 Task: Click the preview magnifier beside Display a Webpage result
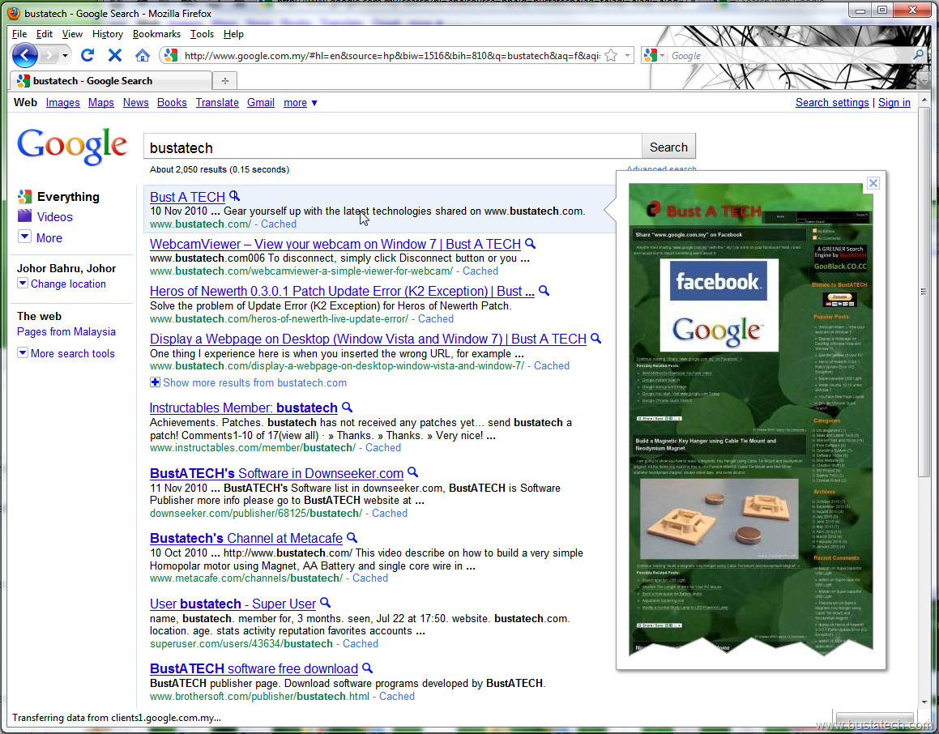point(595,339)
